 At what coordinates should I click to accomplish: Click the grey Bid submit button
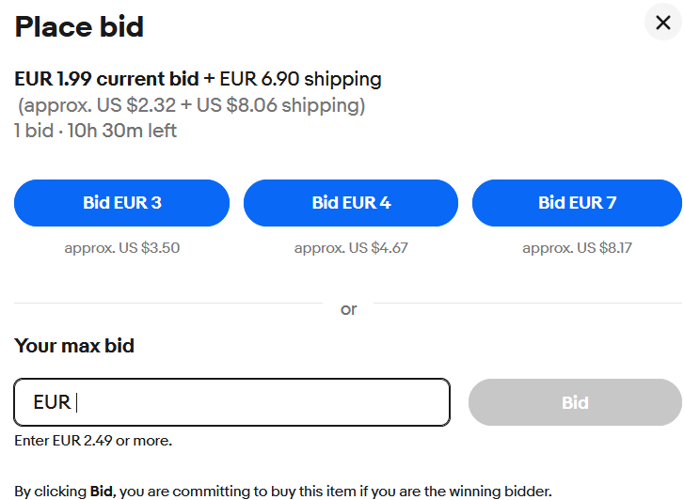(x=576, y=402)
